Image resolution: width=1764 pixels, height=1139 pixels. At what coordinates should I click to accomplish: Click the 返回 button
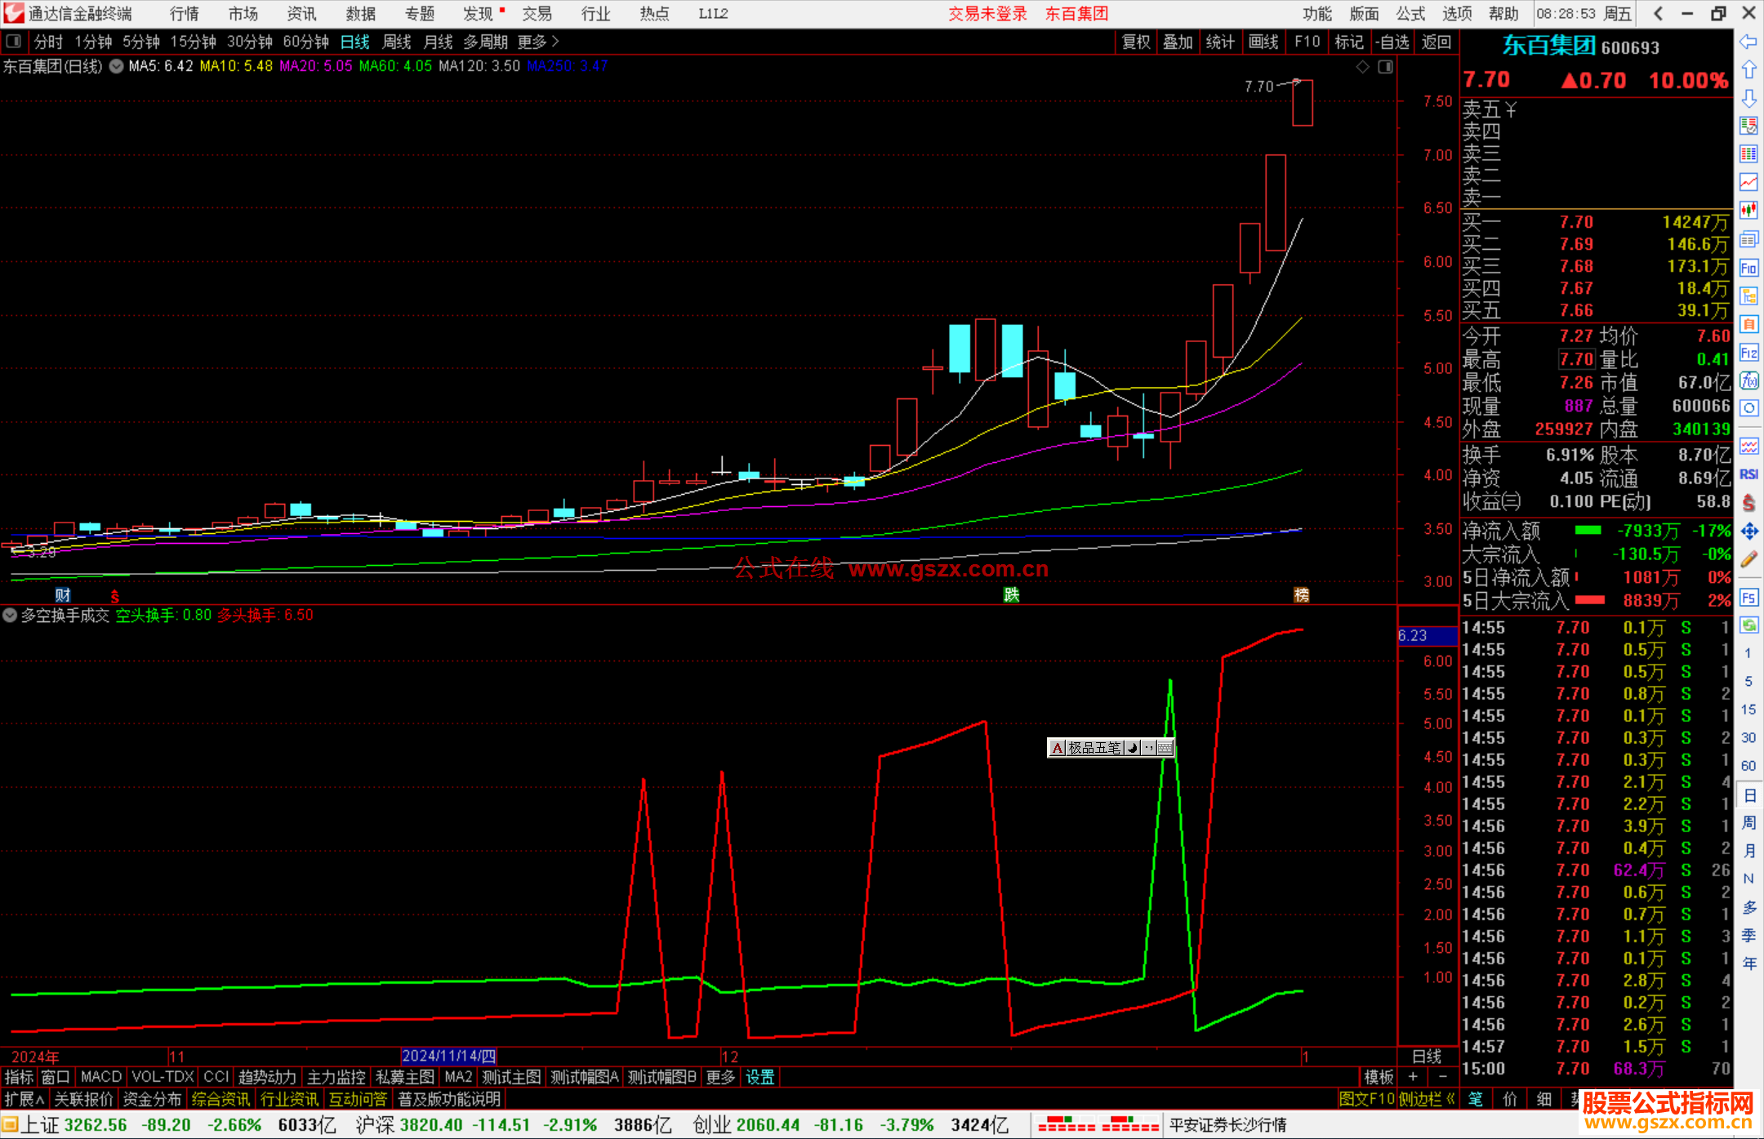1436,42
